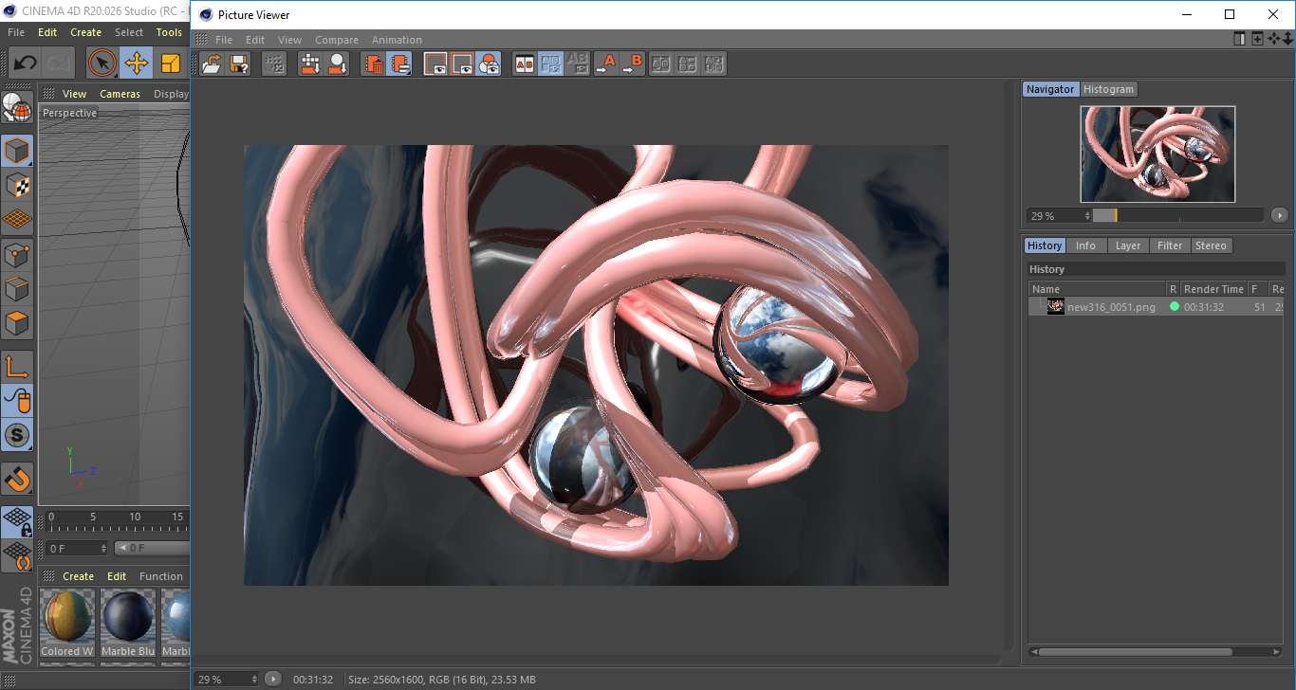Viewport: 1296px width, 690px height.
Task: Switch to Texture mode checkered cube
Action: click(x=17, y=185)
